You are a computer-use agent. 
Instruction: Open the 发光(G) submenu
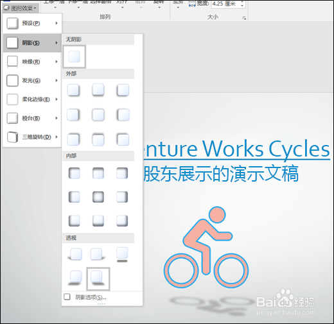coord(32,81)
